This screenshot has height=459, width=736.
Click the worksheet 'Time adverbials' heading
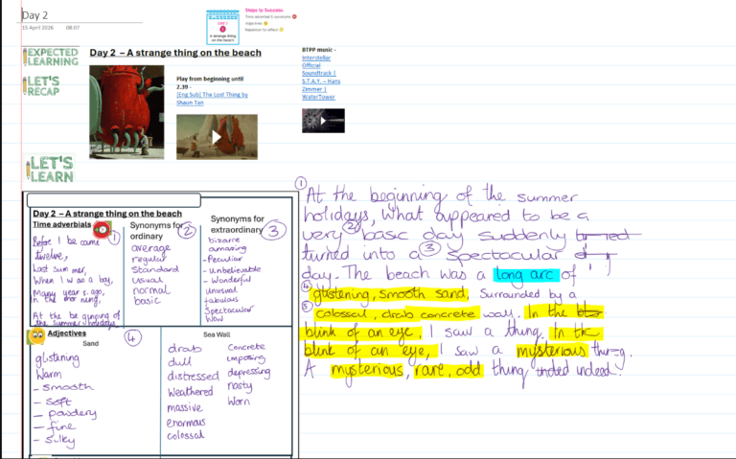click(62, 224)
